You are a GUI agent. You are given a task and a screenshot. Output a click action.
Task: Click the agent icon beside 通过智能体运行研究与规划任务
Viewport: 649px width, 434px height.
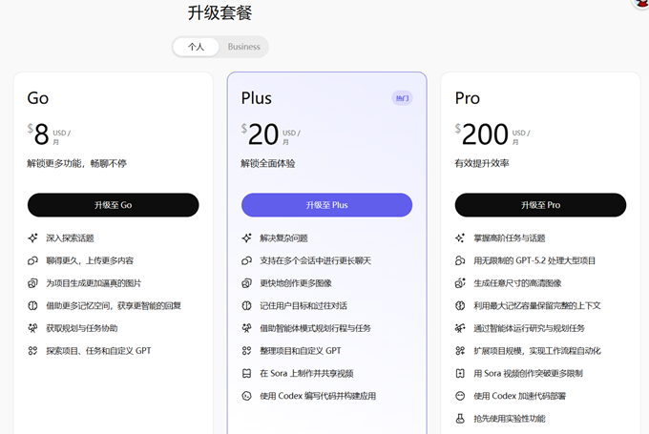pyautogui.click(x=461, y=328)
